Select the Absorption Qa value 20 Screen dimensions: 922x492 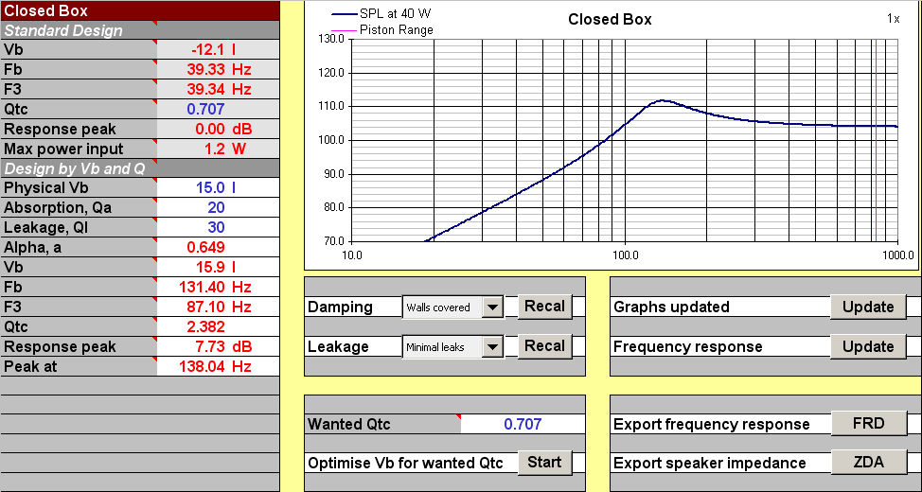point(218,207)
